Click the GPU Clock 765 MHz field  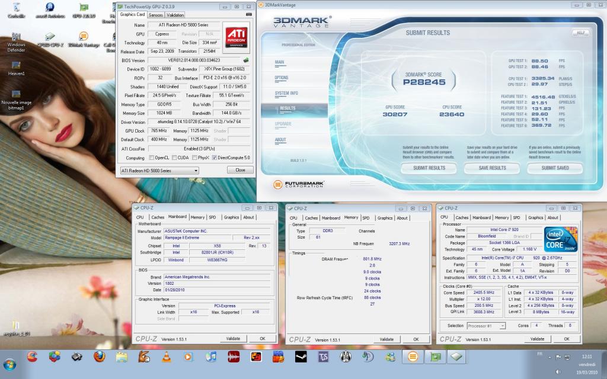pyautogui.click(x=159, y=131)
